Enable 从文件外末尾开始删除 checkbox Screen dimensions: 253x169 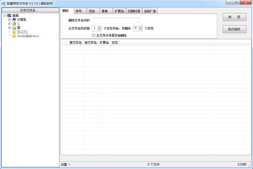point(94,36)
